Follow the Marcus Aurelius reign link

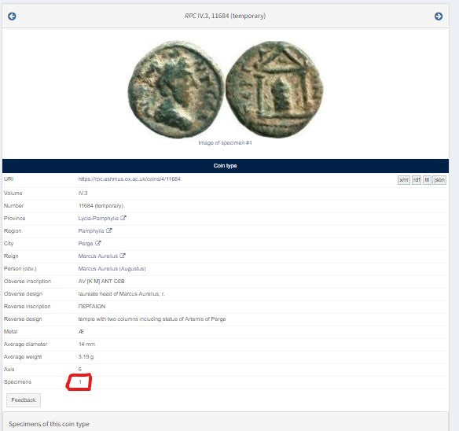(97, 256)
